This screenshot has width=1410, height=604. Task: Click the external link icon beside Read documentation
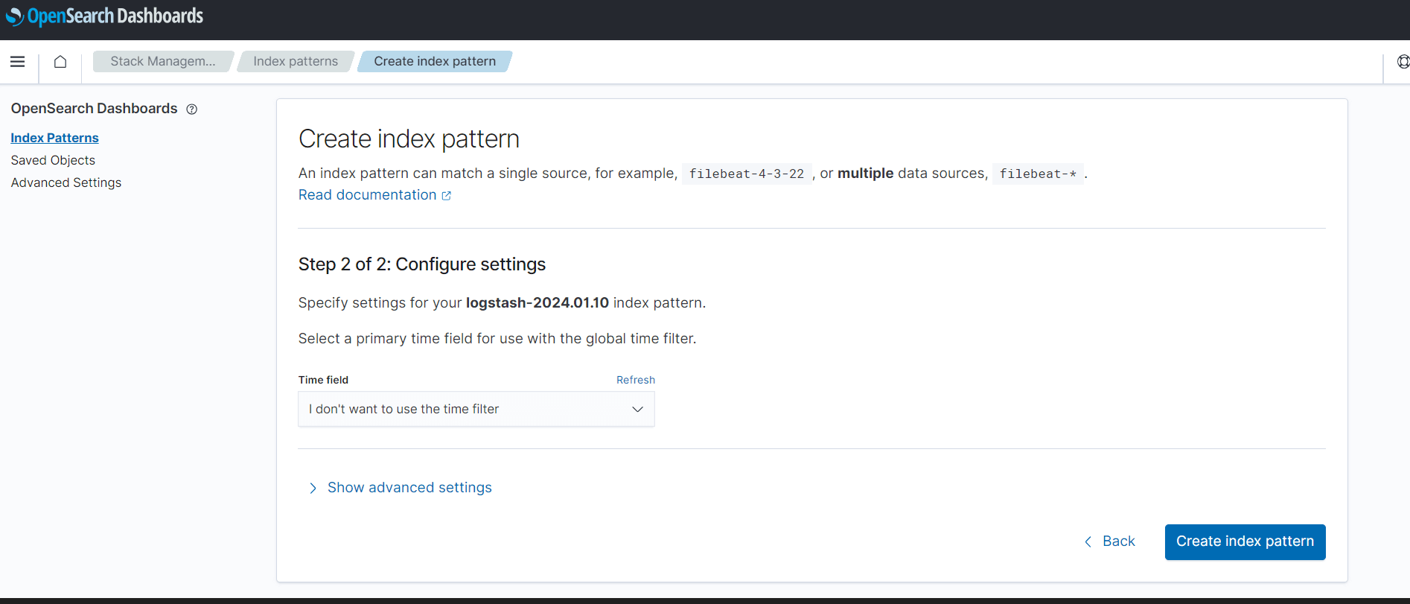(447, 196)
